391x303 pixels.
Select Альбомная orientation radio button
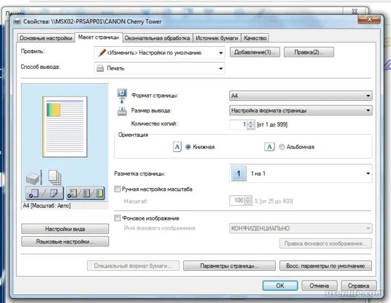tap(282, 147)
